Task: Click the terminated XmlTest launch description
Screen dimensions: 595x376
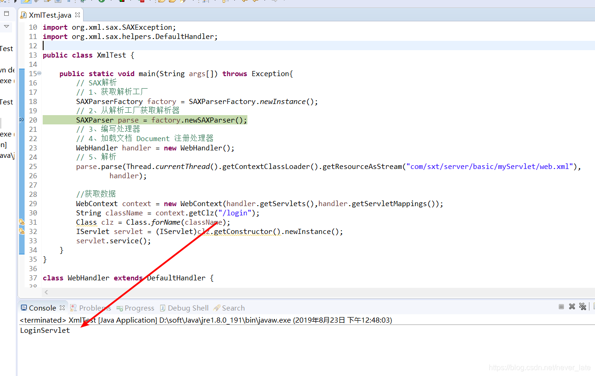Action: [x=206, y=320]
